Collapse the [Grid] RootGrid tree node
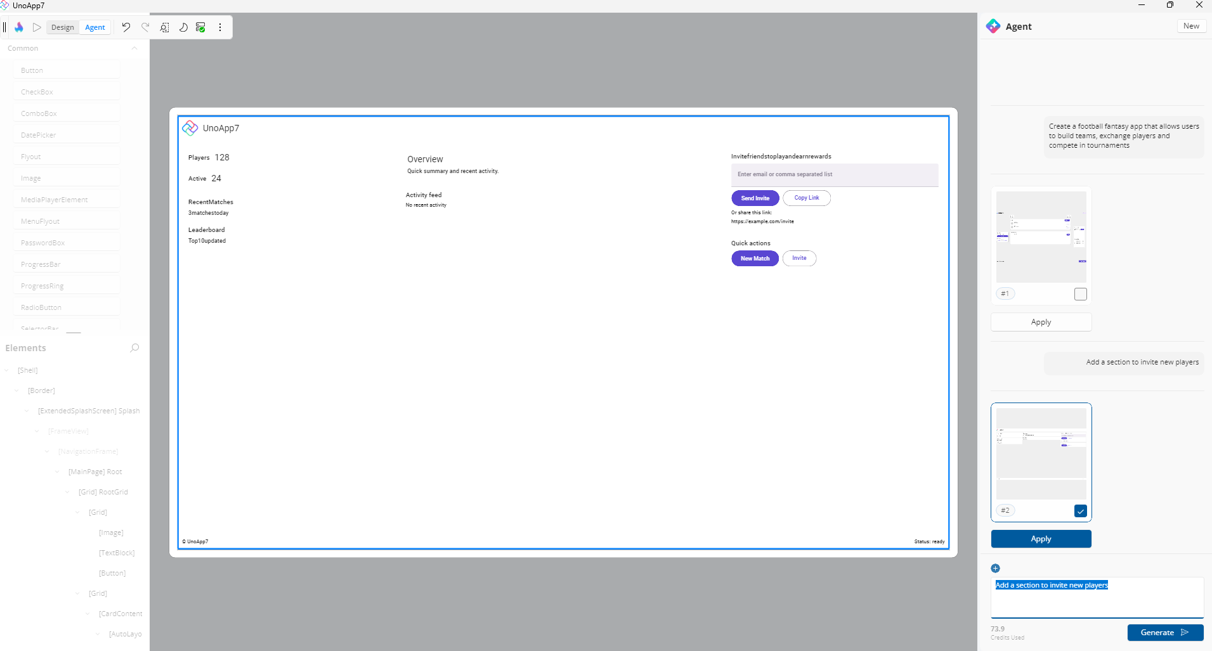Image resolution: width=1212 pixels, height=651 pixels. [x=68, y=492]
